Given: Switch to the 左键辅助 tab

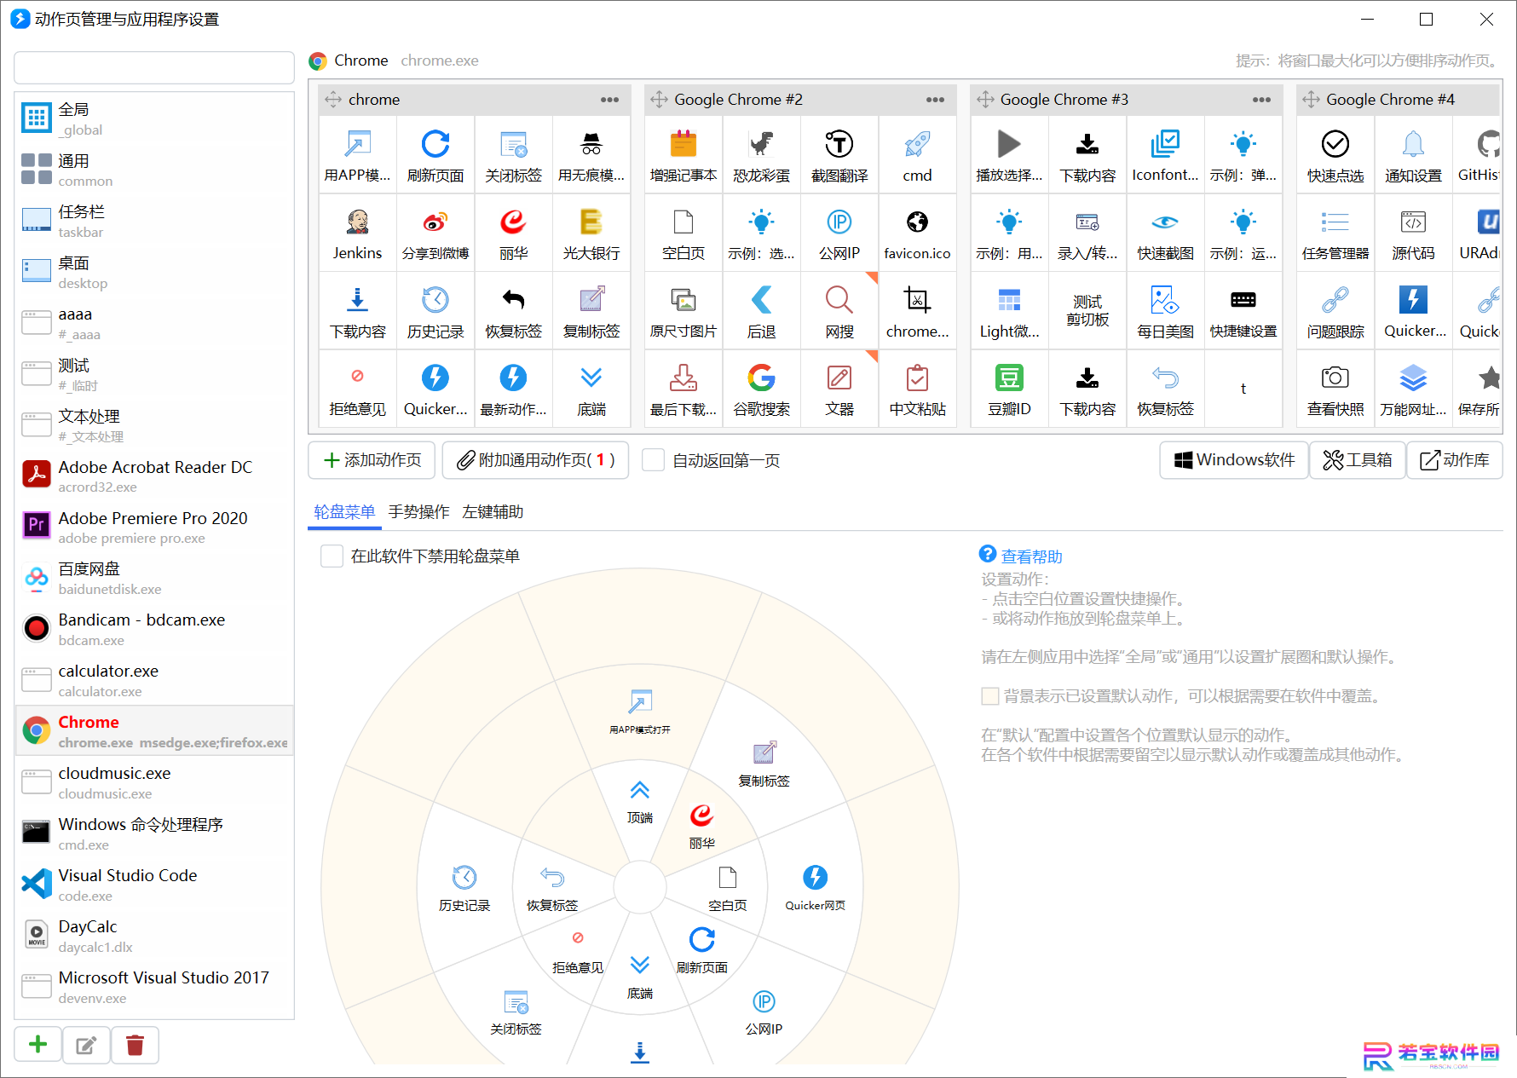Looking at the screenshot, I should [x=493, y=511].
